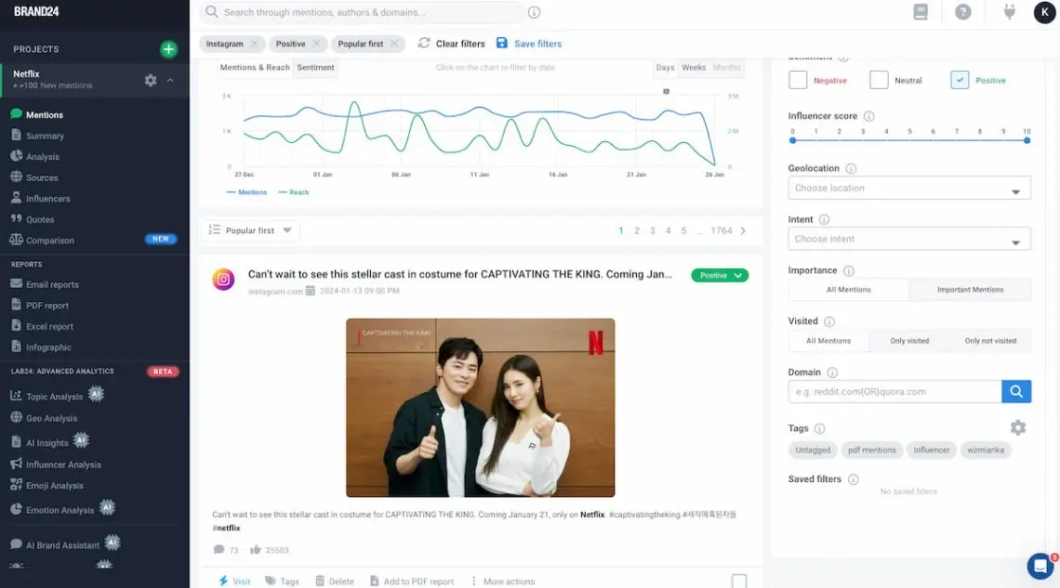Viewport: 1060px width, 588px height.
Task: Open the Tags settings gear
Action: point(1018,427)
